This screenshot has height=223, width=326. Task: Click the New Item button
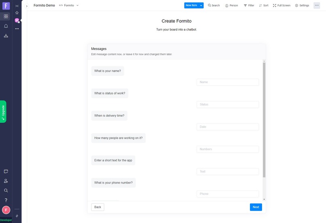tap(191, 5)
